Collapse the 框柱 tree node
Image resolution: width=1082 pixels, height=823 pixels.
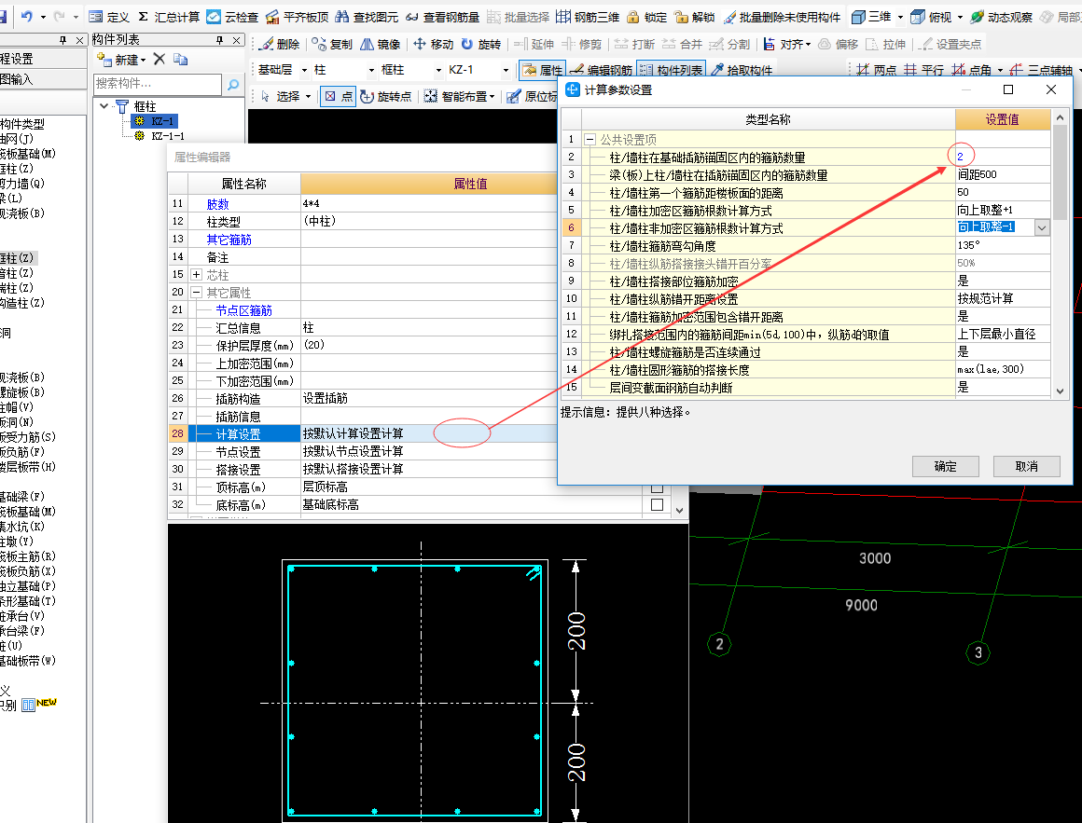click(x=104, y=106)
